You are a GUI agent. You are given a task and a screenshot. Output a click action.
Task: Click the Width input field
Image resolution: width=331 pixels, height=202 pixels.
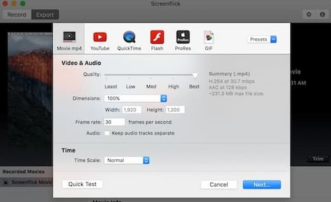point(132,110)
